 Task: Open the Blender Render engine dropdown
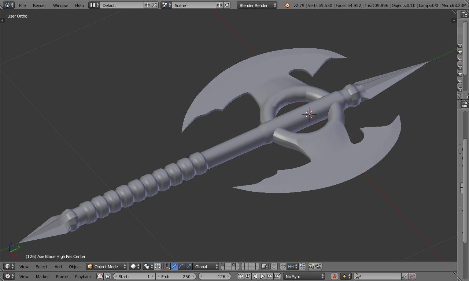257,5
